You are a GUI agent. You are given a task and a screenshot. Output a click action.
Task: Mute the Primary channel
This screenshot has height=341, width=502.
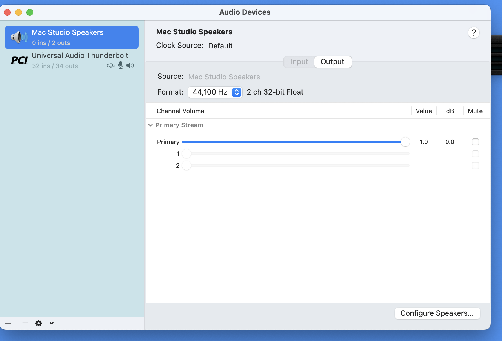pos(476,142)
